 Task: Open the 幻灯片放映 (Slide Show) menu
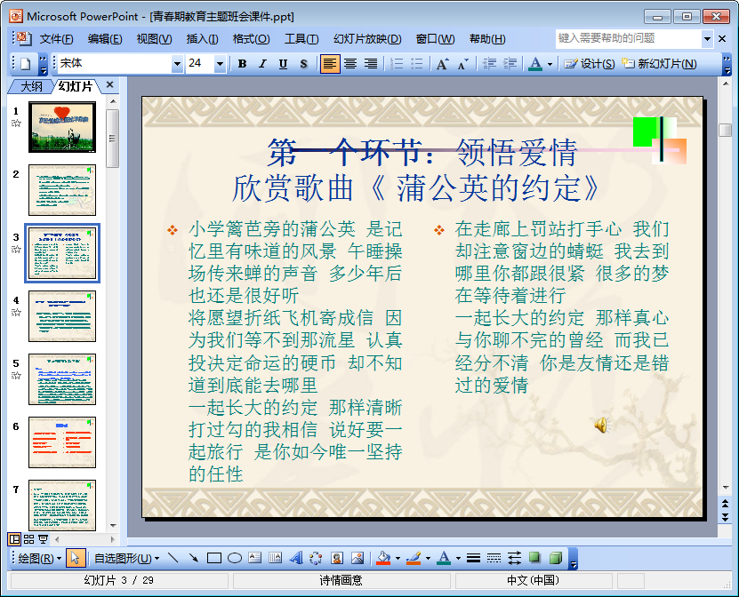[x=367, y=39]
